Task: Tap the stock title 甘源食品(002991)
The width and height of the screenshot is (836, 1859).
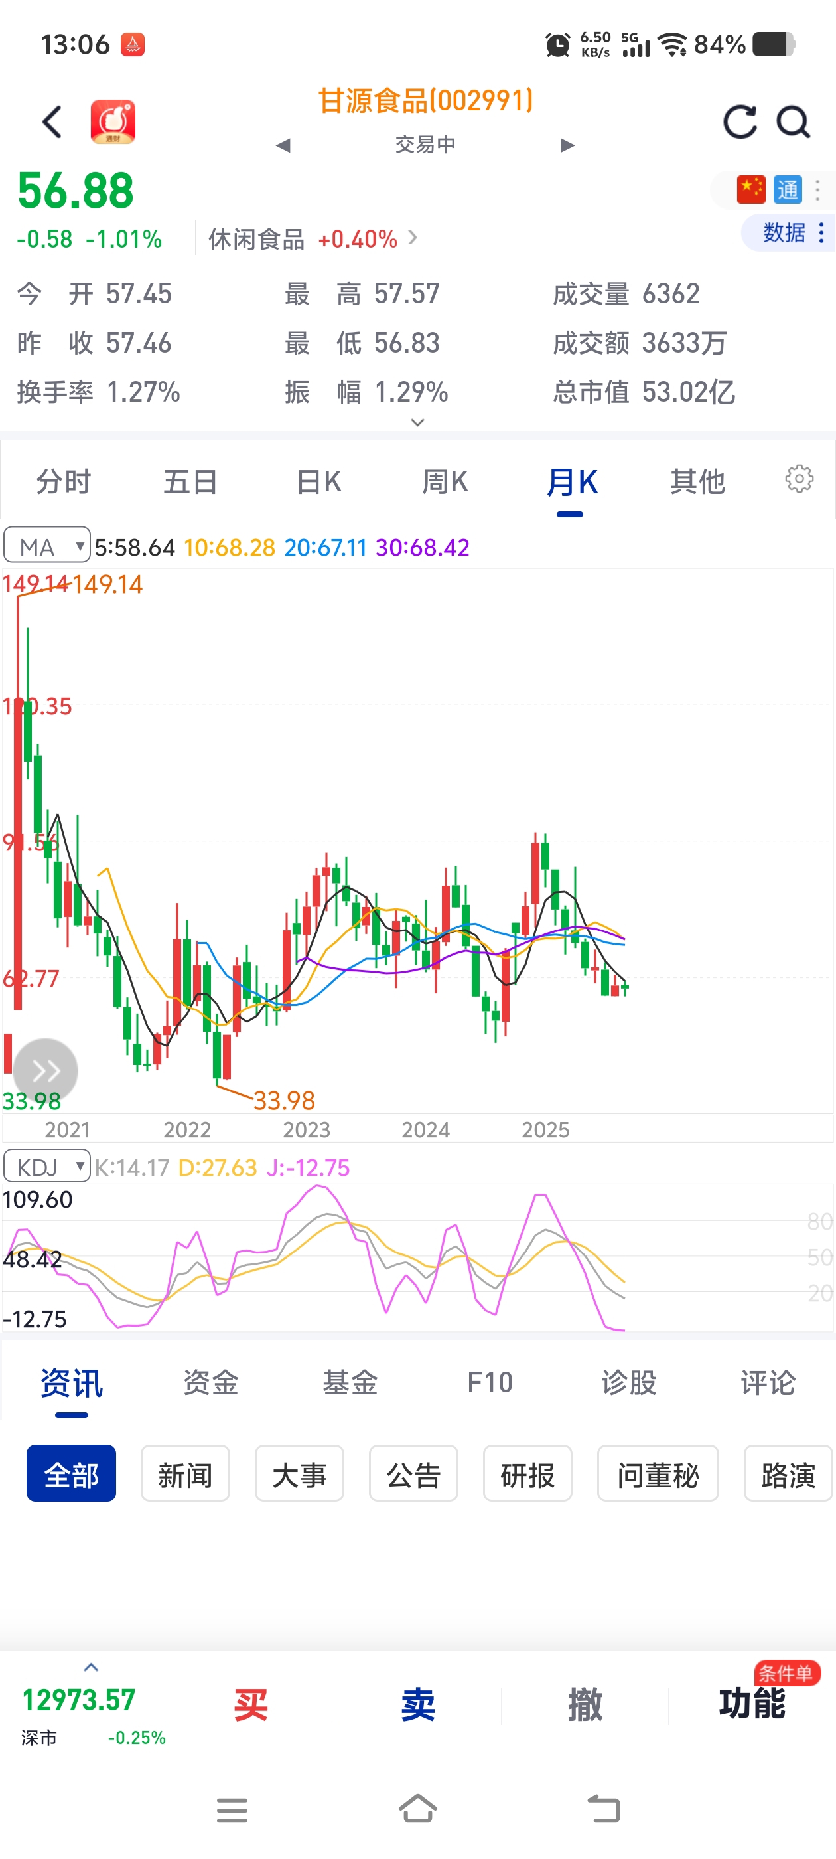Action: tap(425, 100)
